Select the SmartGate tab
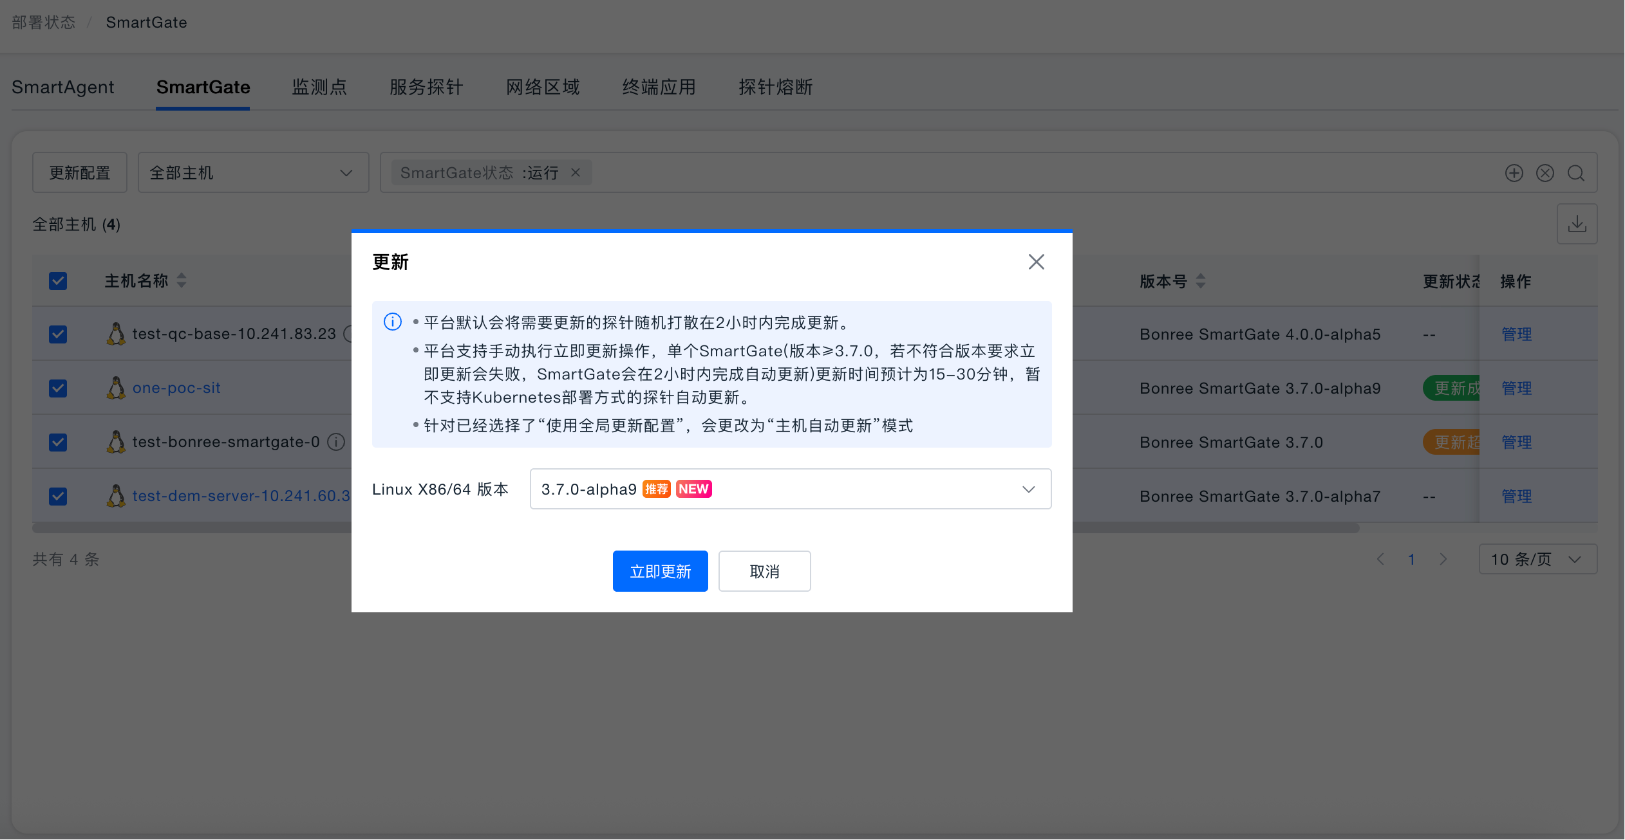Screen dimensions: 1625x840 (x=203, y=87)
